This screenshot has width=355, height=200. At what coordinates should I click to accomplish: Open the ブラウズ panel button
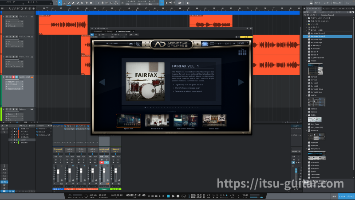(350, 196)
